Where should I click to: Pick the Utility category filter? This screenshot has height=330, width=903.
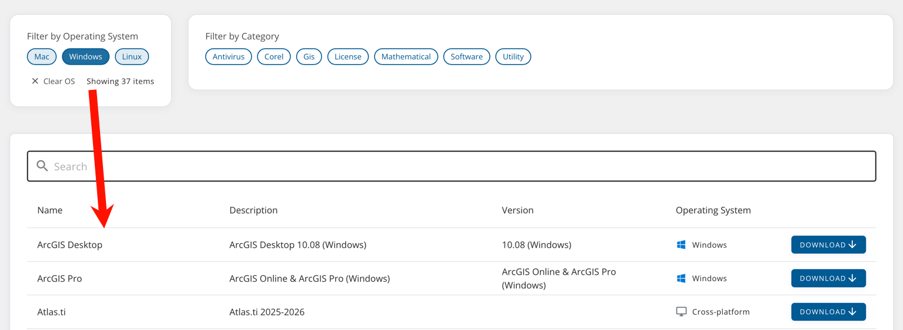(513, 56)
